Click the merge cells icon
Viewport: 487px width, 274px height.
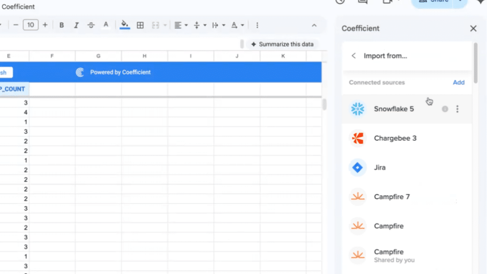(156, 25)
